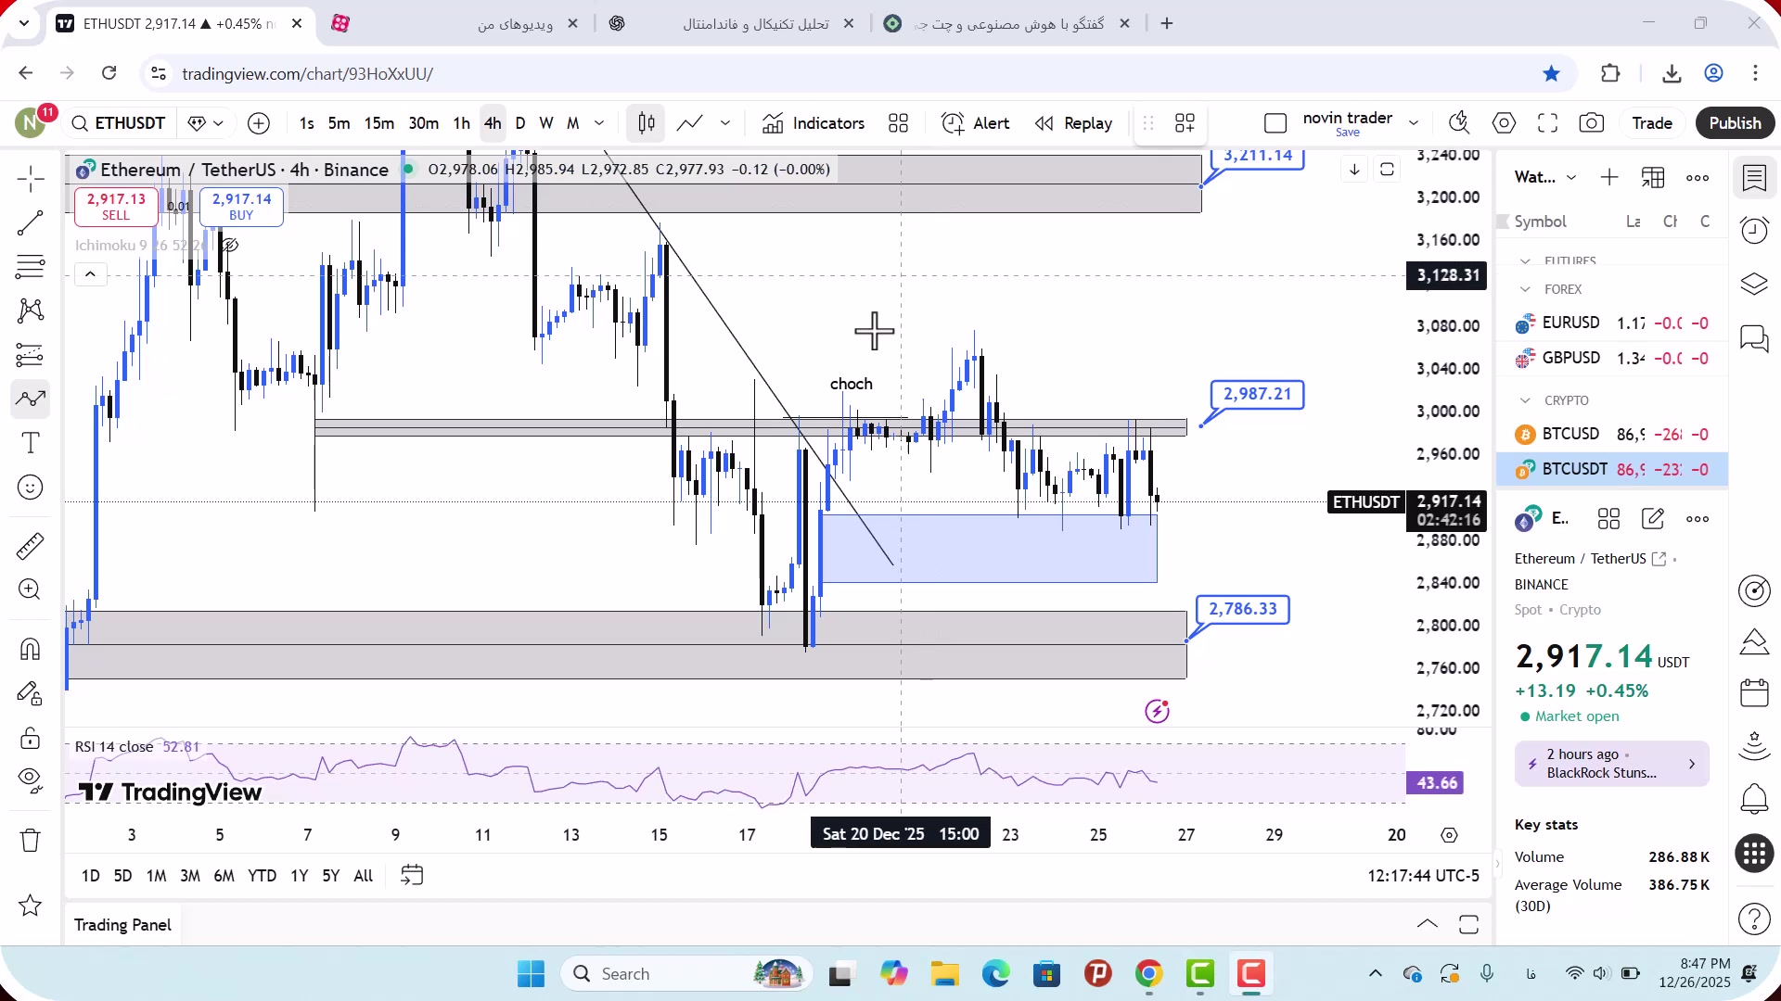This screenshot has height=1001, width=1781.
Task: Select the 1Y date range
Action: point(299,876)
